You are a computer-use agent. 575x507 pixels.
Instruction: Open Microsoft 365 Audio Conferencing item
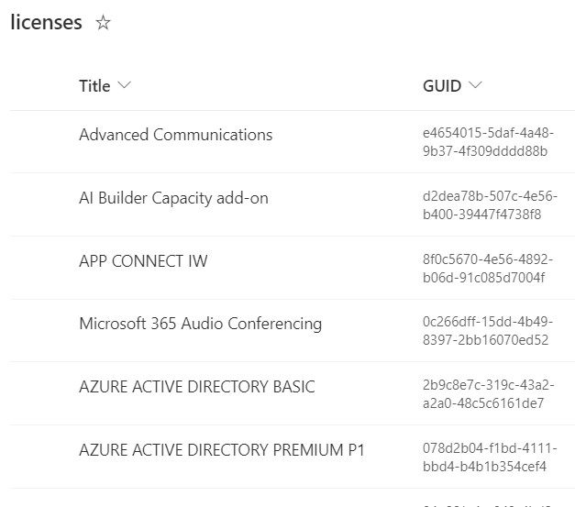click(200, 324)
